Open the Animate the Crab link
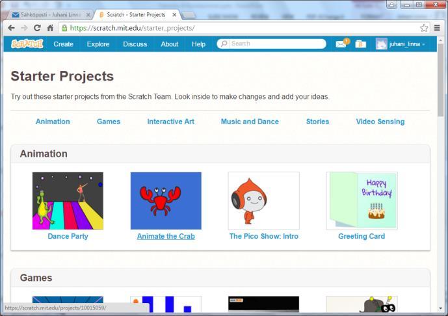448x316 pixels. click(x=166, y=236)
